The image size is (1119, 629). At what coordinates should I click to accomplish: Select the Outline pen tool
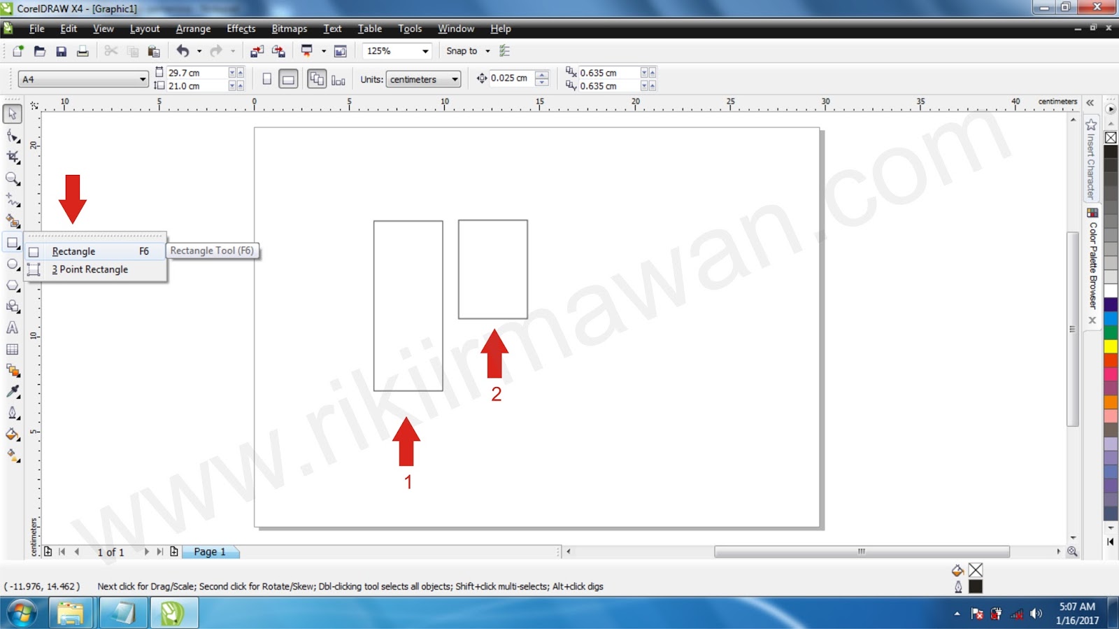(13, 413)
